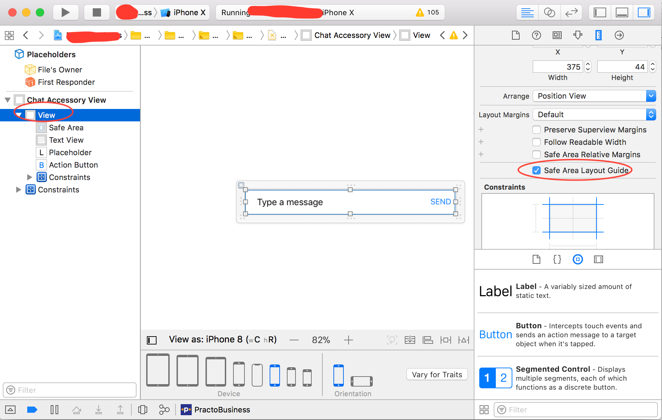Check Preserve Superview Margins
Image resolution: width=662 pixels, height=420 pixels.
tap(536, 130)
